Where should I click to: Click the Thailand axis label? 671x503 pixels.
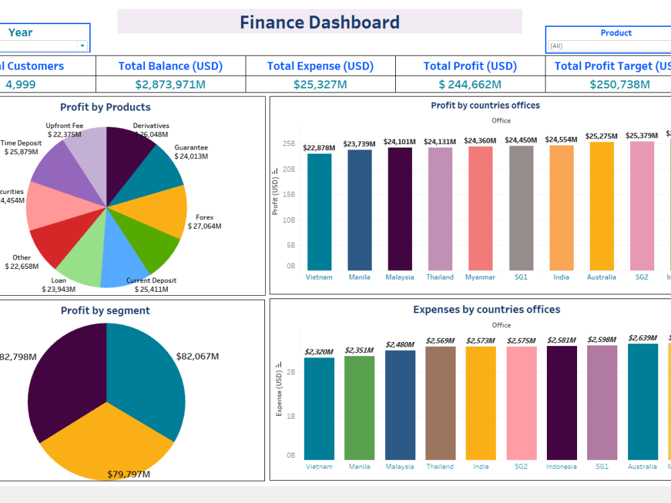pyautogui.click(x=440, y=277)
